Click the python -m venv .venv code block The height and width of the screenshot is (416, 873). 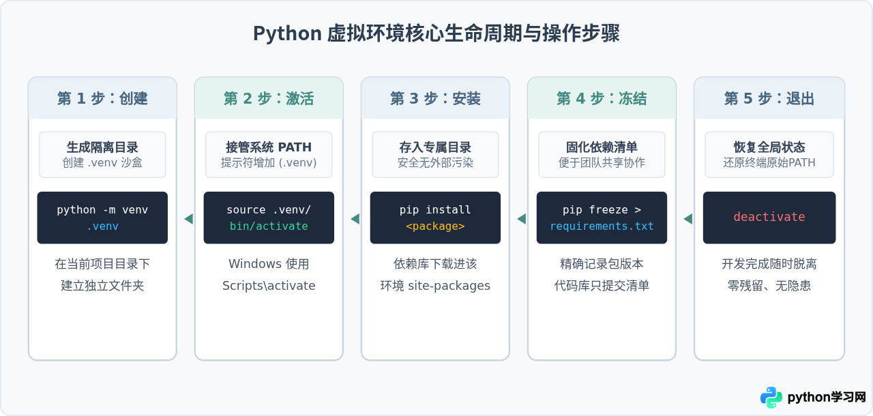[x=102, y=218]
